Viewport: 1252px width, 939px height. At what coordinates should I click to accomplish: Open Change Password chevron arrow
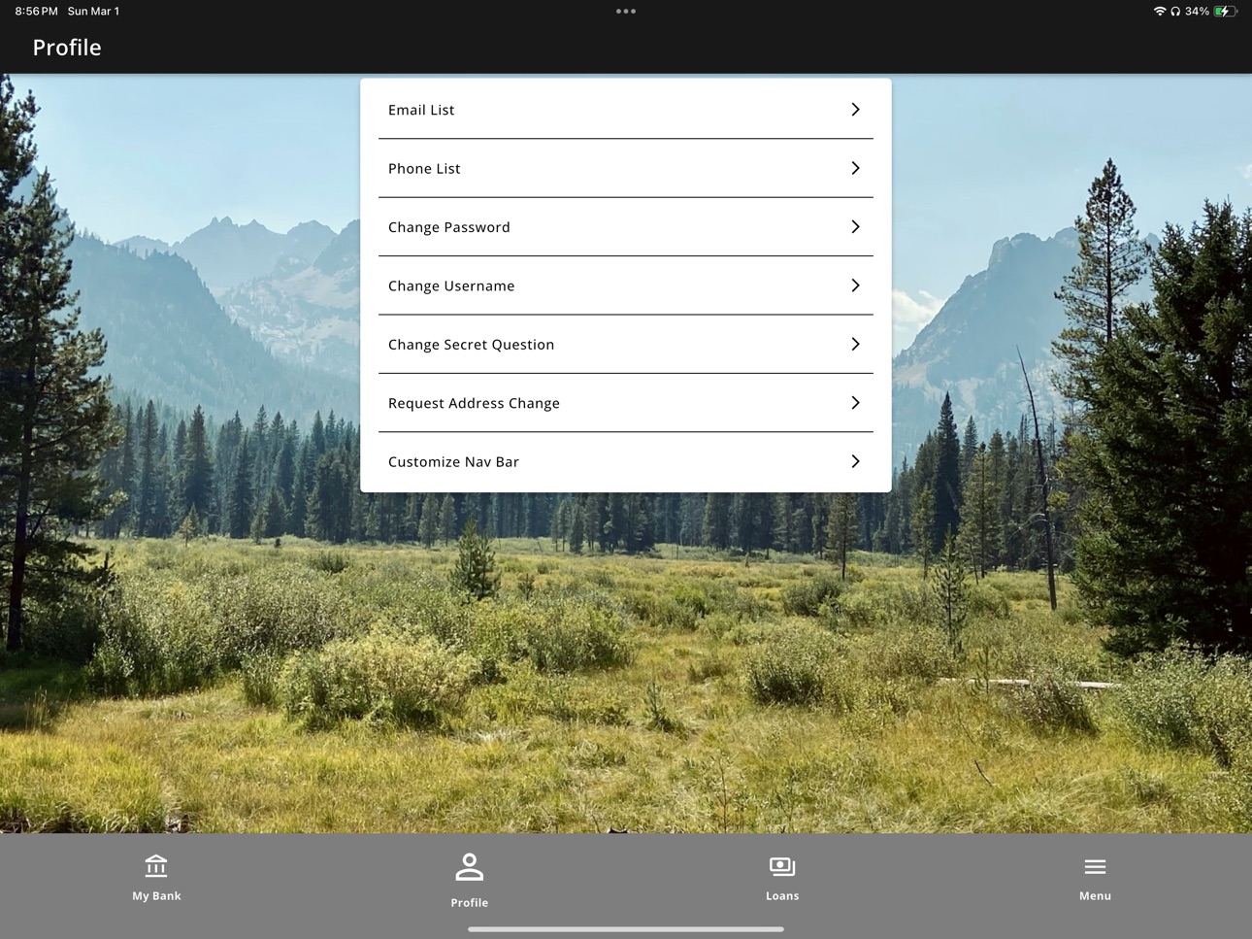pos(855,226)
